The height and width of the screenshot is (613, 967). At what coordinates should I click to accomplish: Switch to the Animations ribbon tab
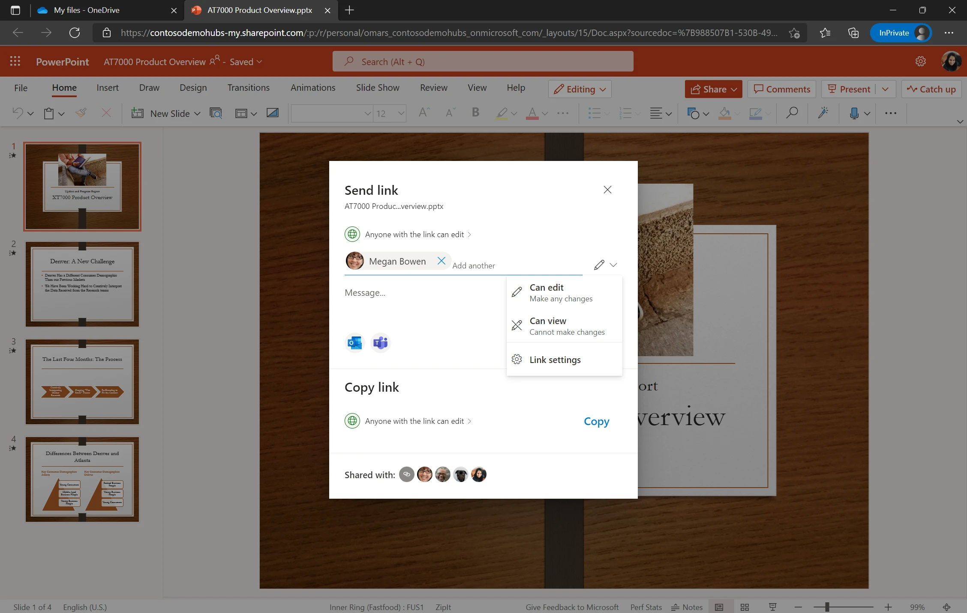[312, 87]
